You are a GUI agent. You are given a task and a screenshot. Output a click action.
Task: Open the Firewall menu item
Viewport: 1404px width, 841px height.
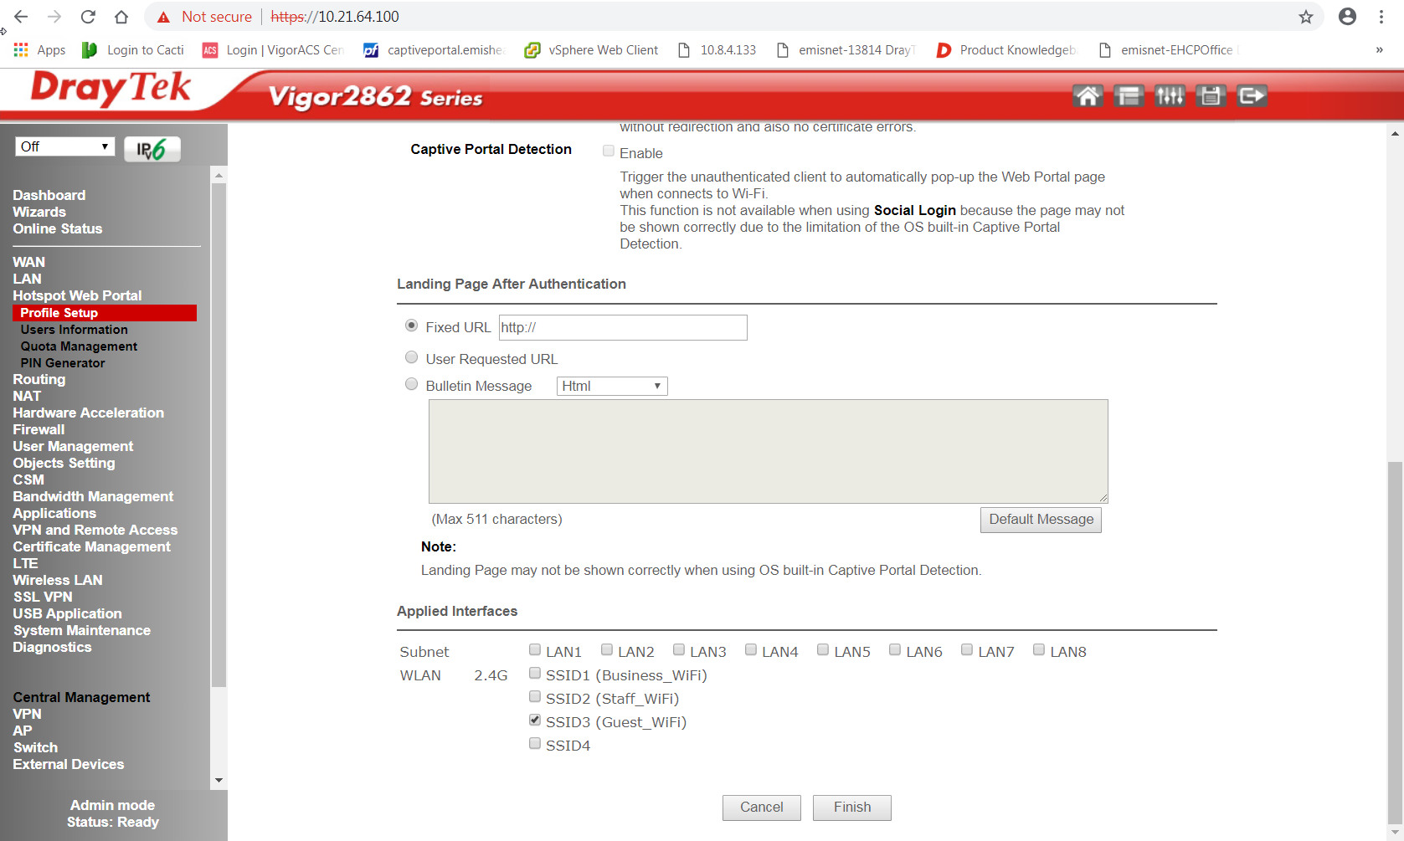tap(39, 429)
